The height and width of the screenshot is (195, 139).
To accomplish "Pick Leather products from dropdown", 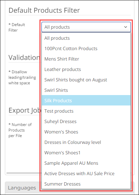I will point(86,69).
